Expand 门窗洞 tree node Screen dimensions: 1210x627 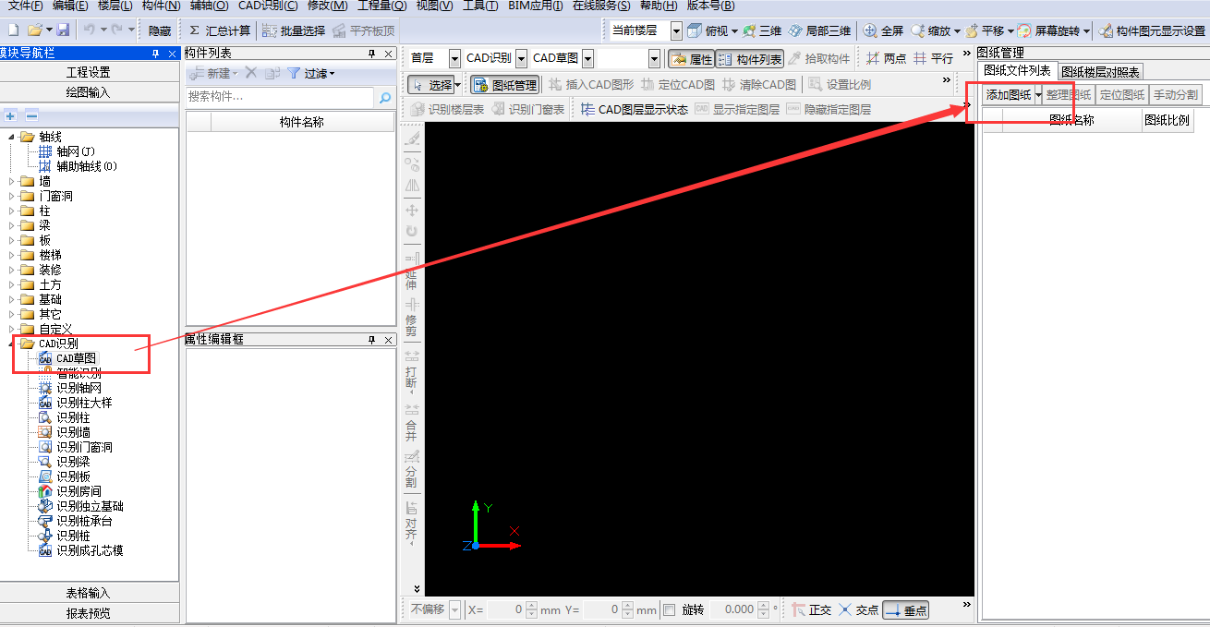12,196
